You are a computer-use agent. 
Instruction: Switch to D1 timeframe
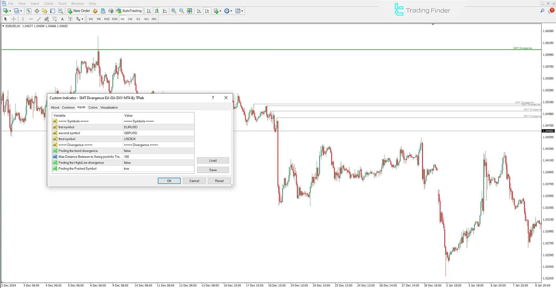[138, 19]
